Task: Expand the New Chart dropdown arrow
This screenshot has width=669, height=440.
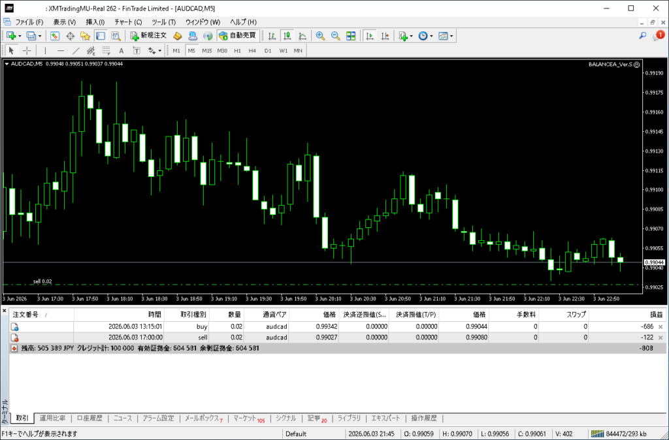Action: pyautogui.click(x=20, y=37)
